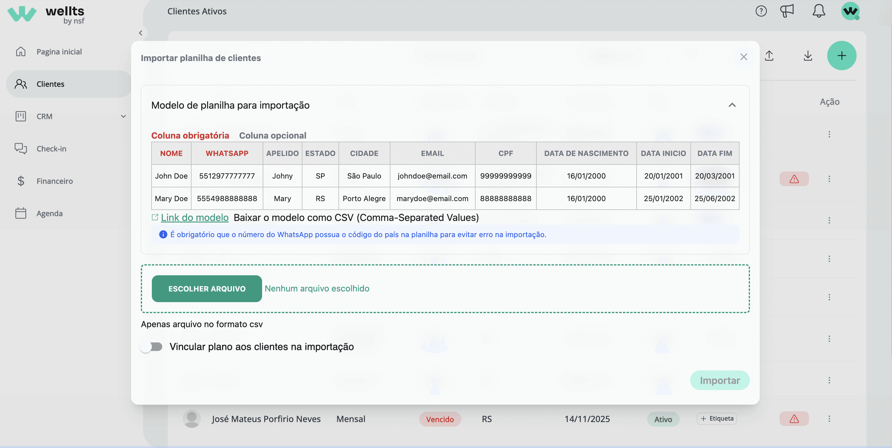Click the Pagina inicial home icon
Image resolution: width=892 pixels, height=448 pixels.
pos(21,52)
